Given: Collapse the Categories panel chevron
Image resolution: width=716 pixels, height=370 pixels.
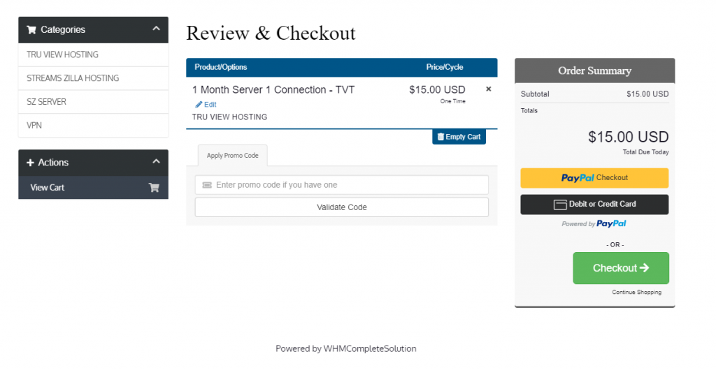Looking at the screenshot, I should (x=156, y=29).
